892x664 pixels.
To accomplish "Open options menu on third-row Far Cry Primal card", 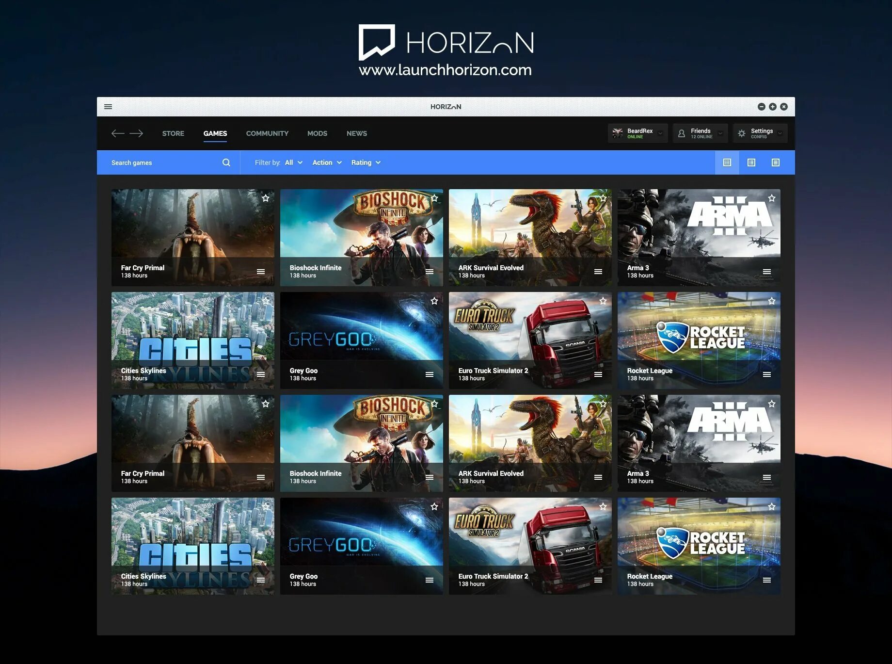I will point(261,477).
